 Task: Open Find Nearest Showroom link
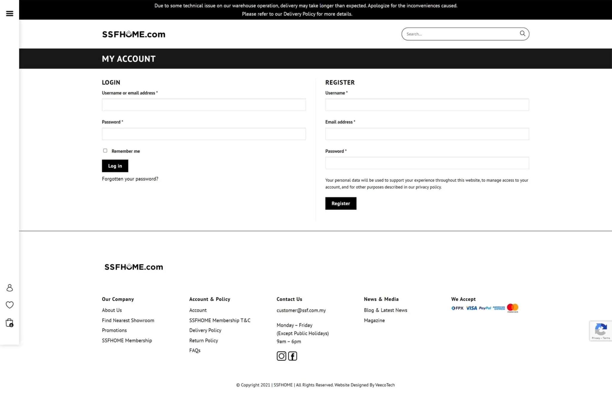pos(128,320)
